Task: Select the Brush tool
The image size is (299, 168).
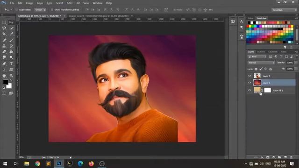Action: [x=11, y=40]
